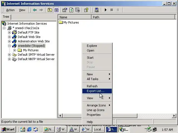
Task: Expand Default SMTP Virtual Server node
Action: point(9,55)
